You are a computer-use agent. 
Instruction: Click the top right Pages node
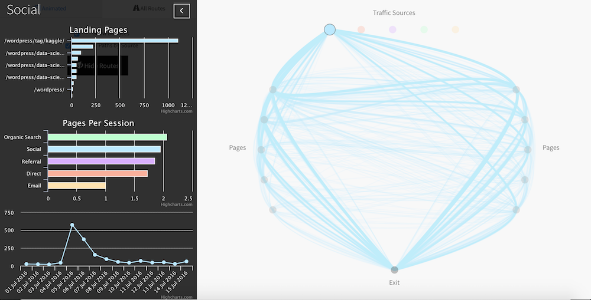click(516, 90)
